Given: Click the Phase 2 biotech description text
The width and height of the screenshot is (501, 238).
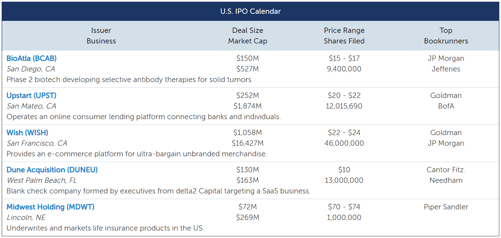Looking at the screenshot, I should (130, 80).
